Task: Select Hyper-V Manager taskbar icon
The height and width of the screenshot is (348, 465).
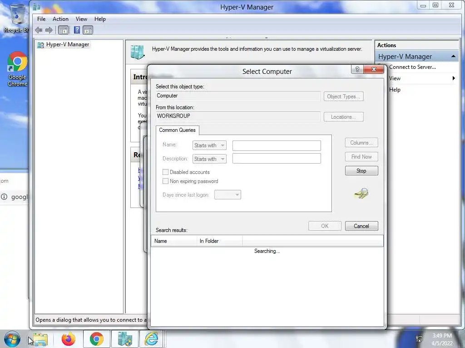Action: click(x=124, y=339)
